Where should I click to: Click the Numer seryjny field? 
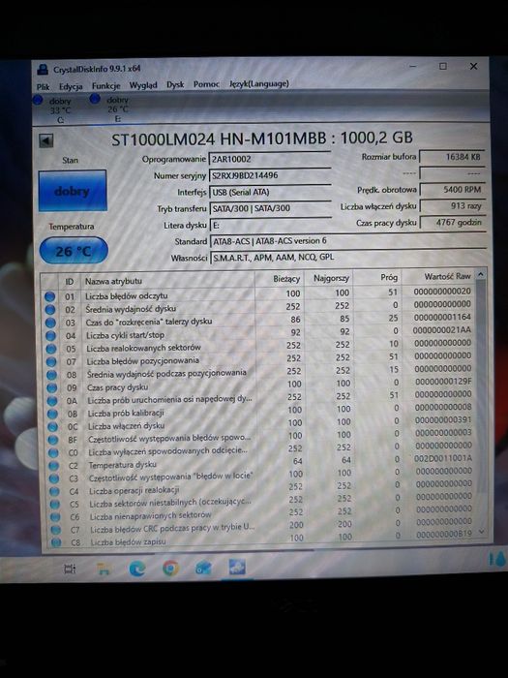point(270,175)
